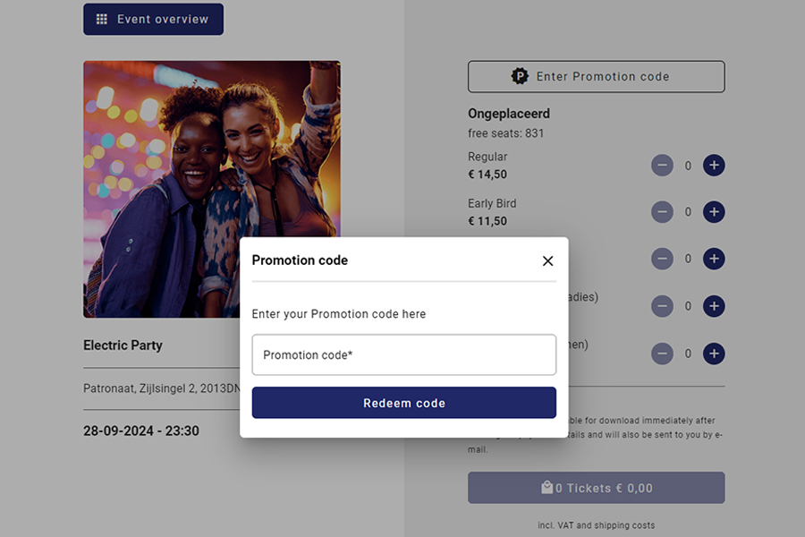Close the Promotion code dialog
805x537 pixels.
click(x=547, y=260)
